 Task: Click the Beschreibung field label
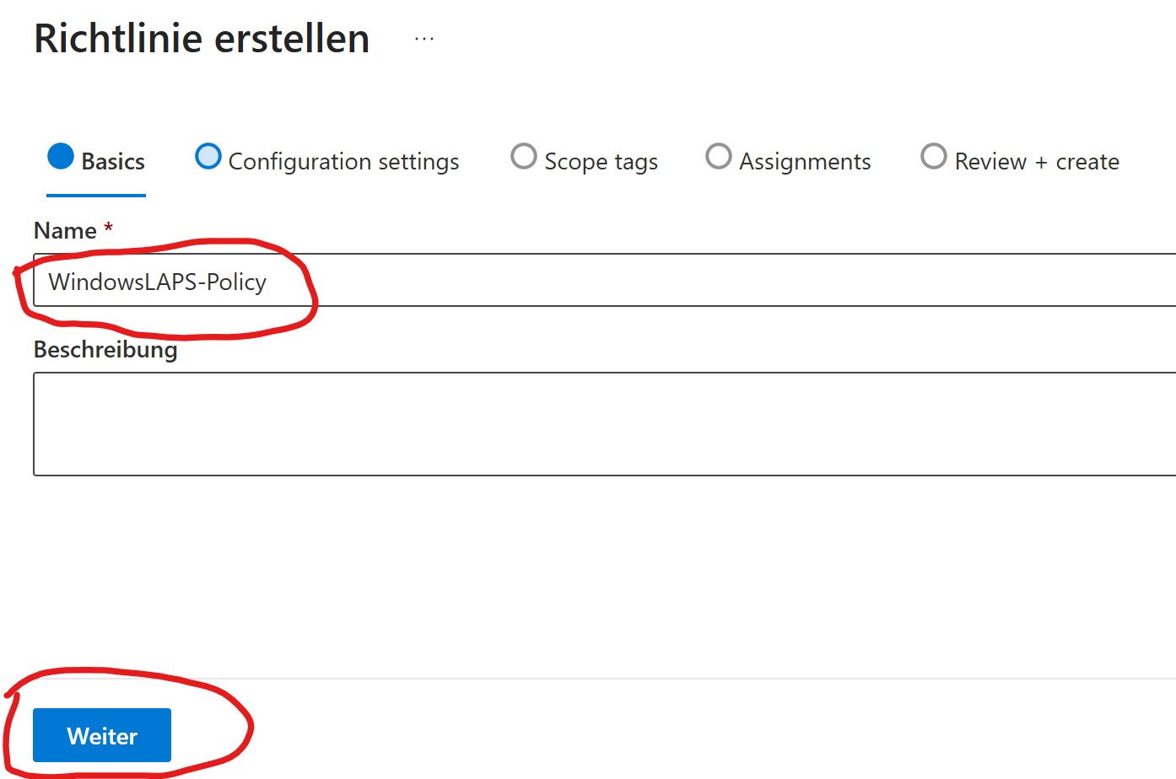point(105,349)
